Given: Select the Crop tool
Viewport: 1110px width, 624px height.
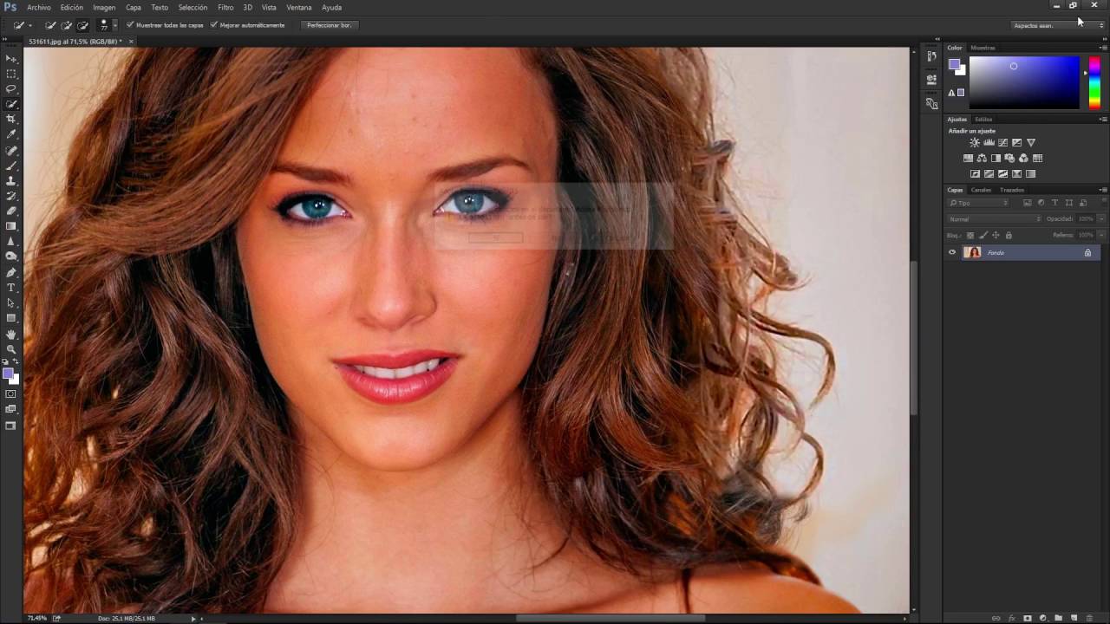Looking at the screenshot, I should pyautogui.click(x=11, y=119).
